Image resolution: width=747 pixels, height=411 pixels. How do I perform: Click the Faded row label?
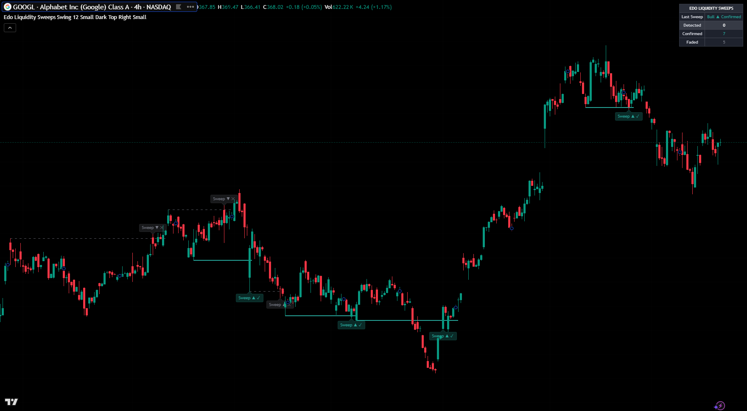[x=692, y=42]
